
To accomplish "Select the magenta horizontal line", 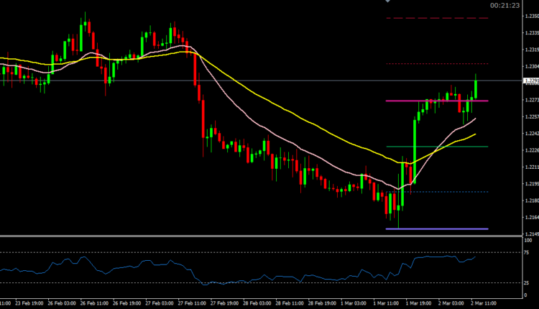I will click(431, 101).
